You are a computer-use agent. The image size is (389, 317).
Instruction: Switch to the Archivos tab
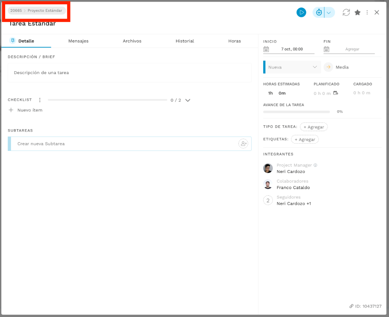[x=132, y=41]
